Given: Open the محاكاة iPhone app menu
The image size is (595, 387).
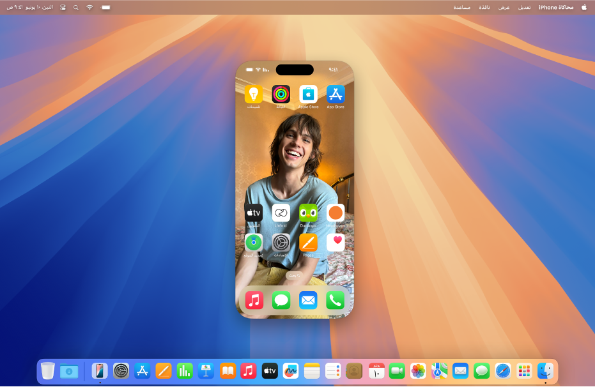Looking at the screenshot, I should click(x=555, y=7).
